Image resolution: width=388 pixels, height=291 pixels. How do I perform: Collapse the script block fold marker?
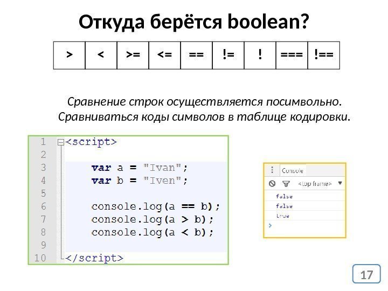coord(60,142)
